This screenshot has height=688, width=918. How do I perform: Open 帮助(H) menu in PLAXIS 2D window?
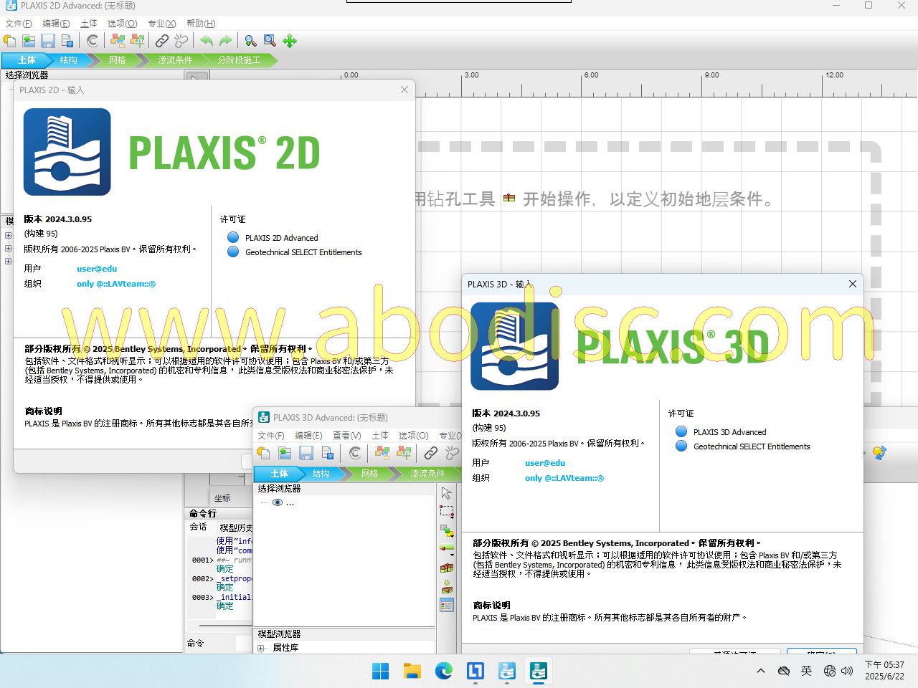tap(201, 24)
